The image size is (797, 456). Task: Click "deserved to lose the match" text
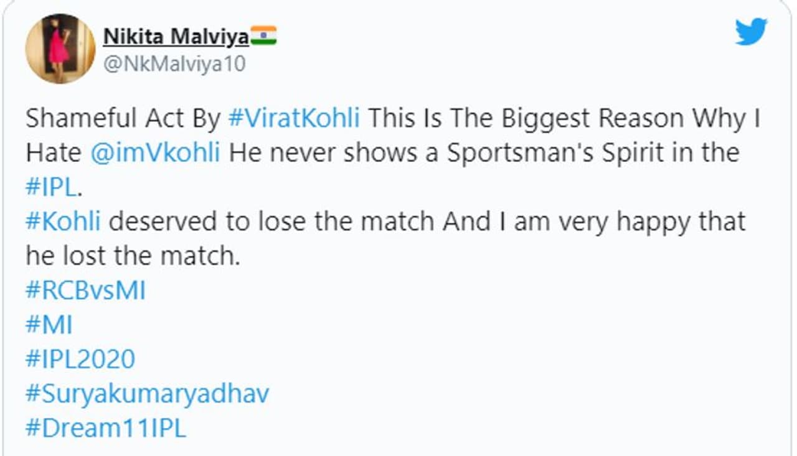click(x=271, y=222)
